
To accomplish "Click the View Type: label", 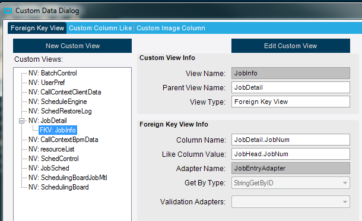I will click(x=208, y=102).
